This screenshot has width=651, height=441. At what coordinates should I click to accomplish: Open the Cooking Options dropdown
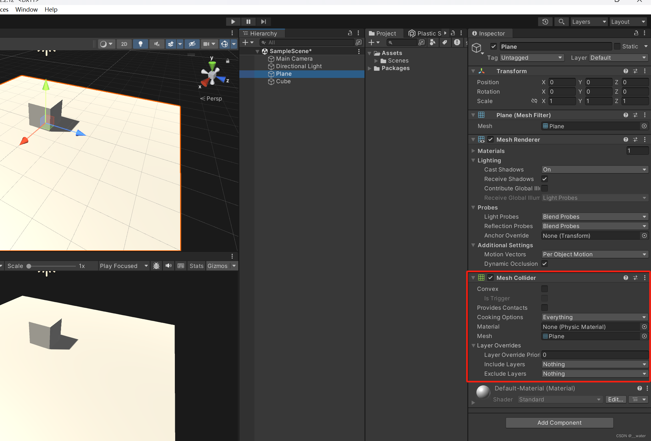click(594, 317)
